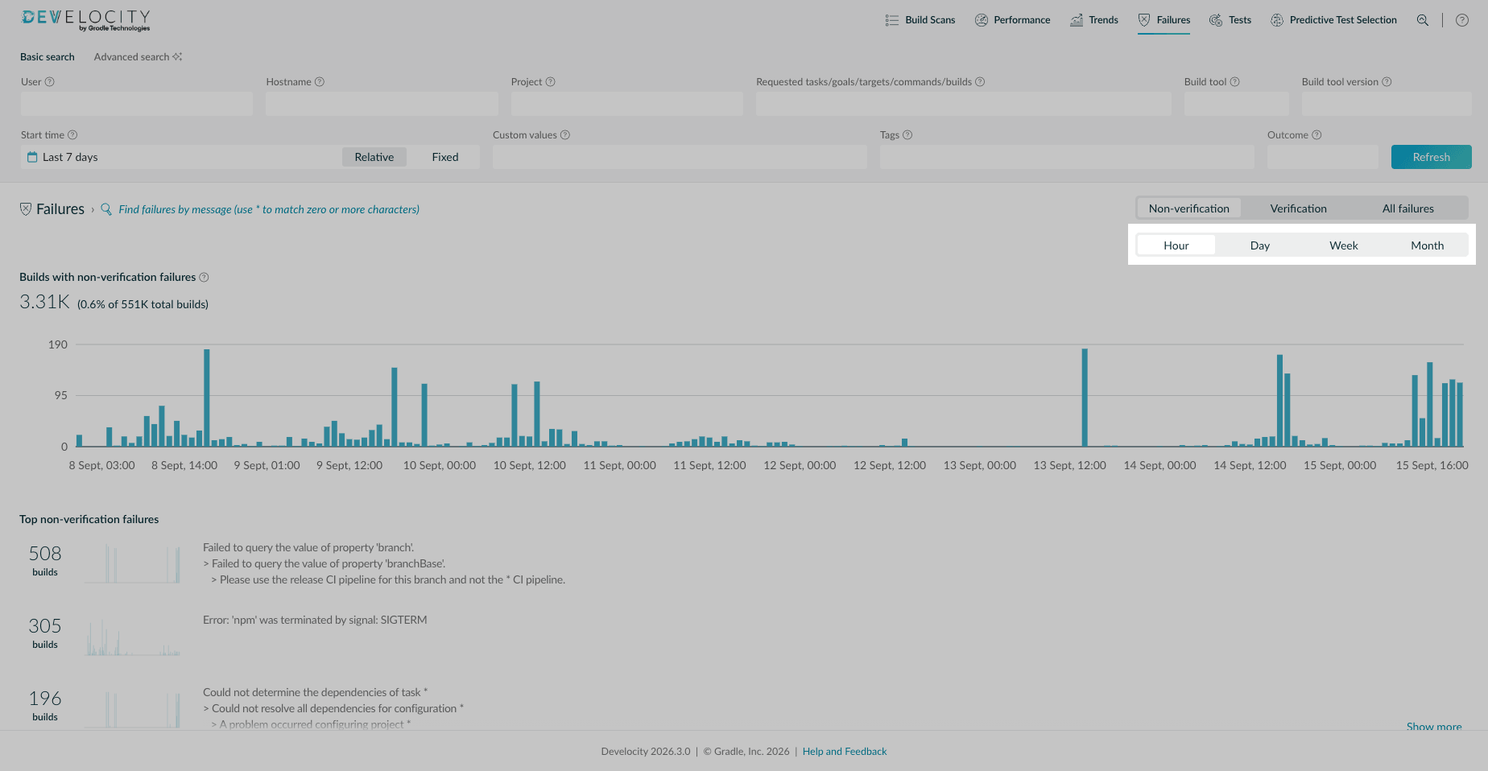Open the Last 7 days time range selector
The image size is (1488, 771).
(181, 157)
